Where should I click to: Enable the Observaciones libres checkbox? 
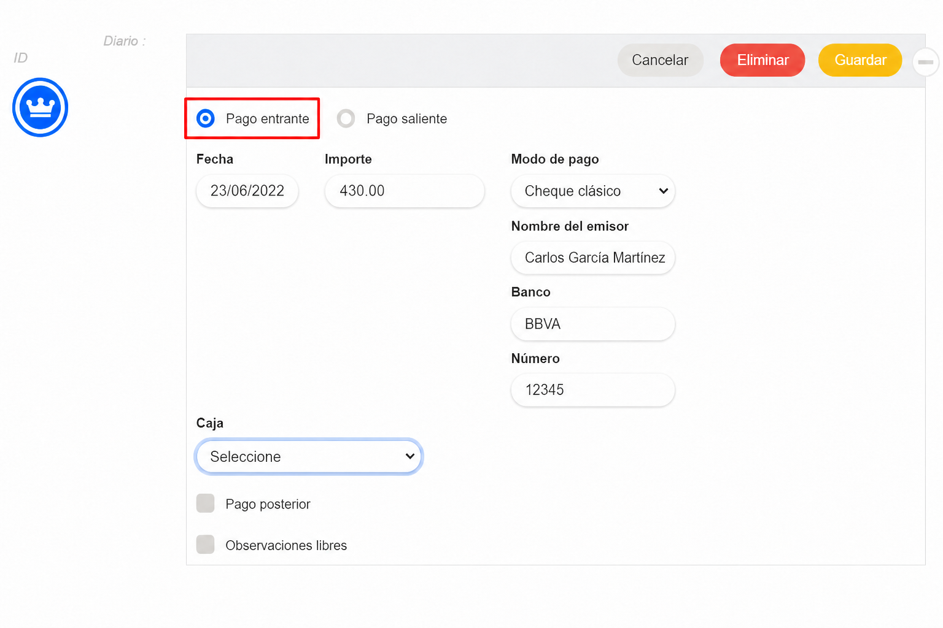206,545
